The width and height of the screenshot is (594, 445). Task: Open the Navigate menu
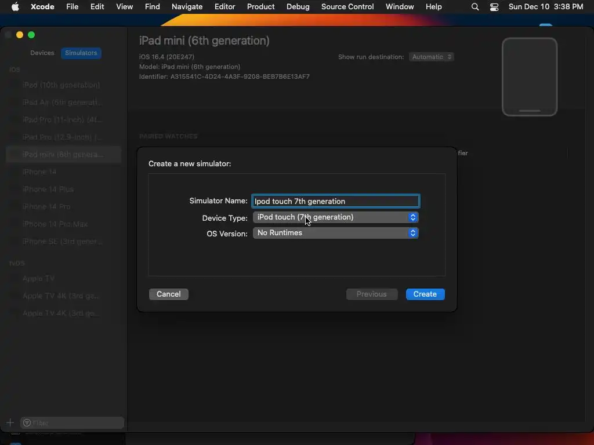187,7
